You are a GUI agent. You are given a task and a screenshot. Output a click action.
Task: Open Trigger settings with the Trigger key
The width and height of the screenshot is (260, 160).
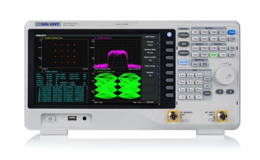coord(214,32)
